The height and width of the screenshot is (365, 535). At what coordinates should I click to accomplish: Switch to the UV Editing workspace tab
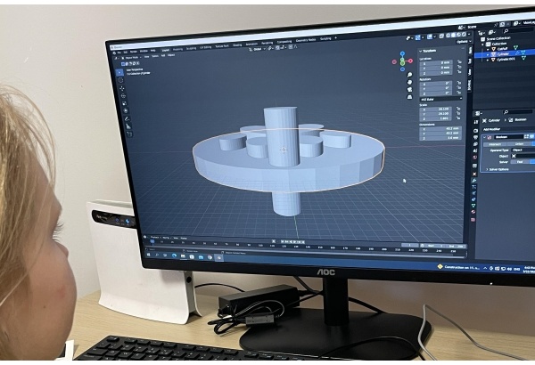205,47
